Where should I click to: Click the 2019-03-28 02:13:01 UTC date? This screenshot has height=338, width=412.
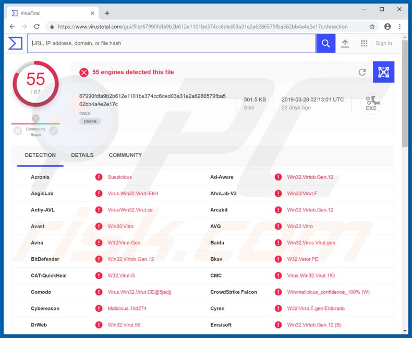coord(313,99)
